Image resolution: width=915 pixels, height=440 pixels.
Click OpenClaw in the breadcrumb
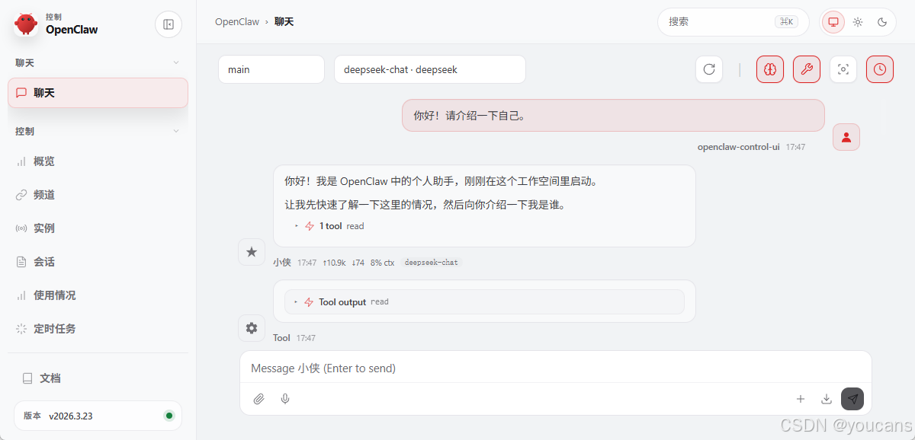(237, 22)
